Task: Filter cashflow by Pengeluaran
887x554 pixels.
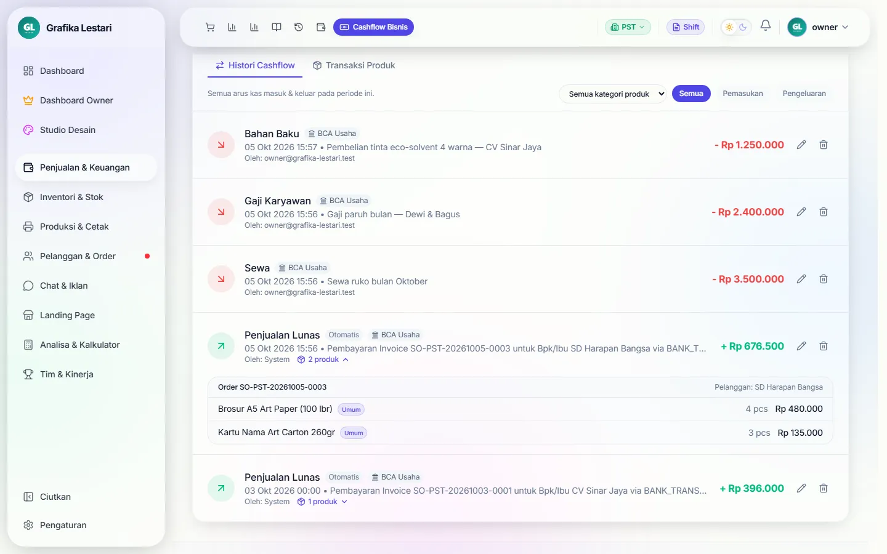Action: point(804,94)
